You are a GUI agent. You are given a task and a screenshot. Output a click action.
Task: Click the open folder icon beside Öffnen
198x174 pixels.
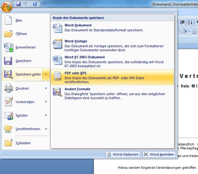[x=8, y=34]
